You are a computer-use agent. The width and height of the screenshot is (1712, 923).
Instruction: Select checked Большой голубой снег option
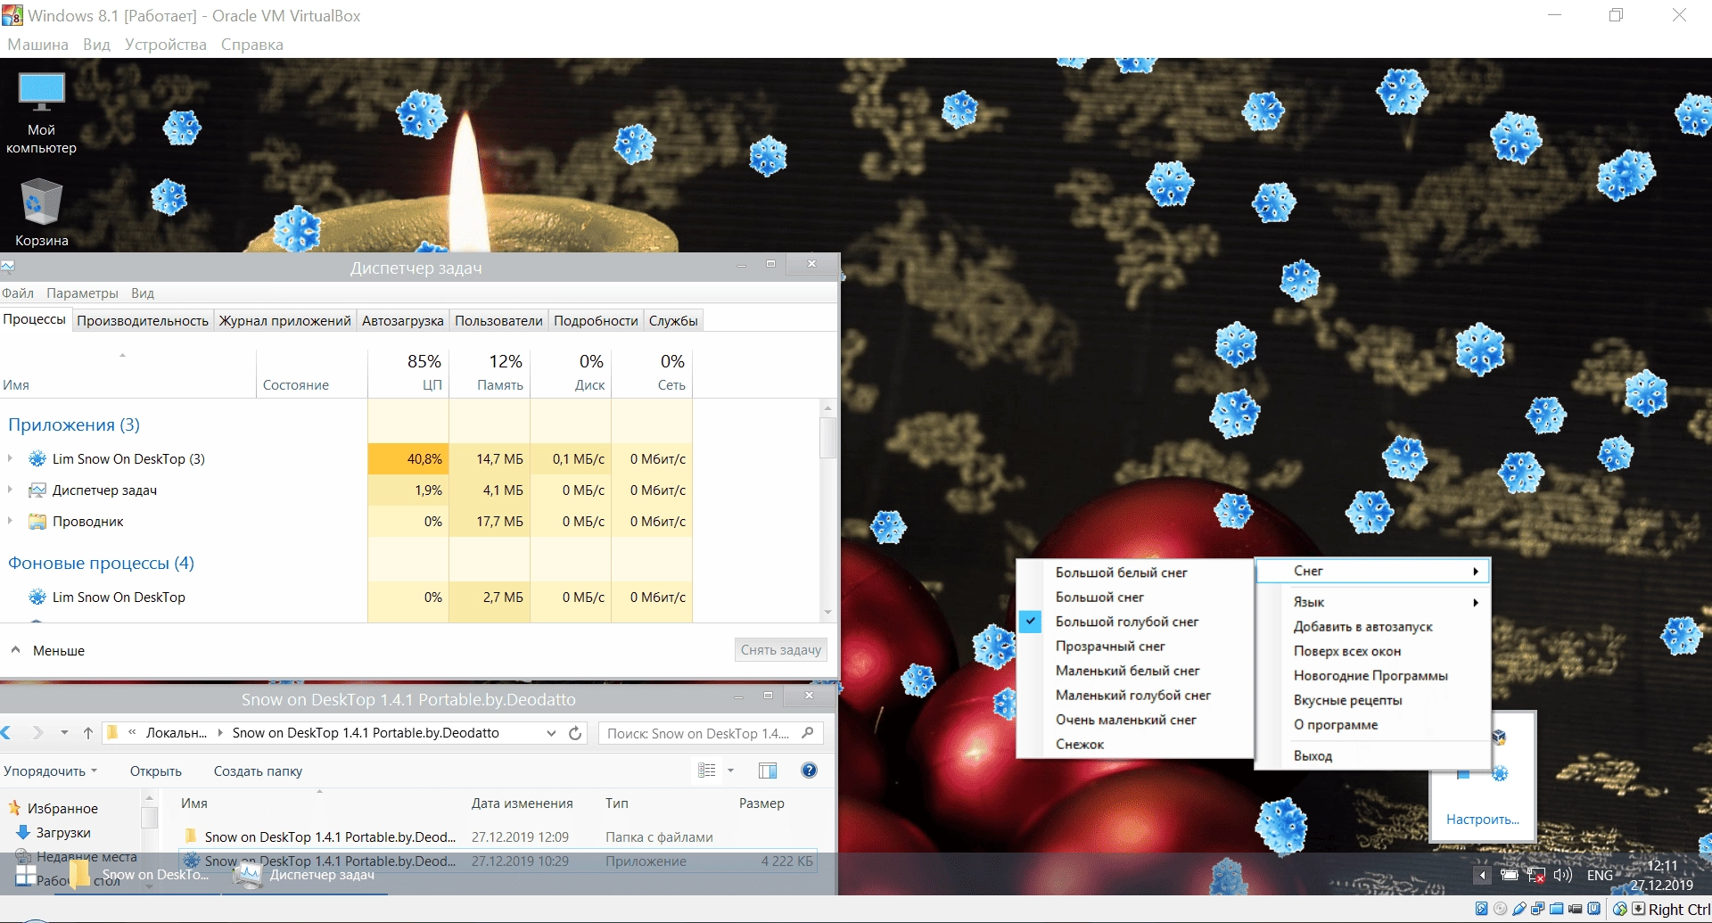1134,622
